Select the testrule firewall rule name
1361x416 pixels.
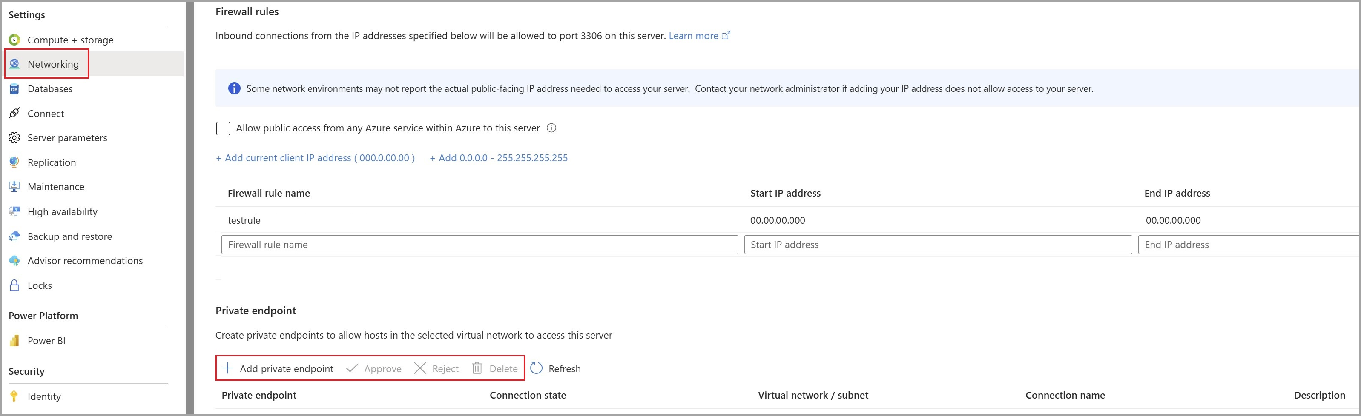[244, 220]
